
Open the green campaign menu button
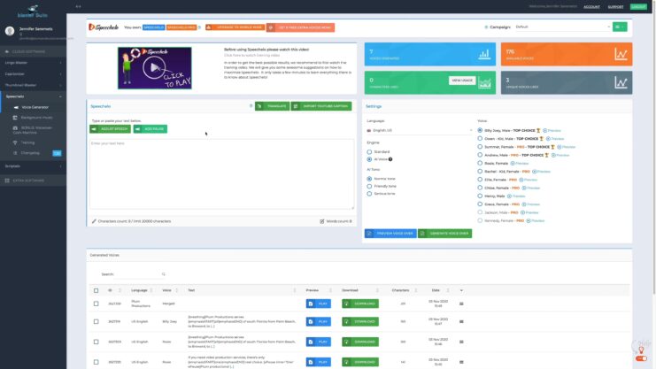tap(620, 27)
